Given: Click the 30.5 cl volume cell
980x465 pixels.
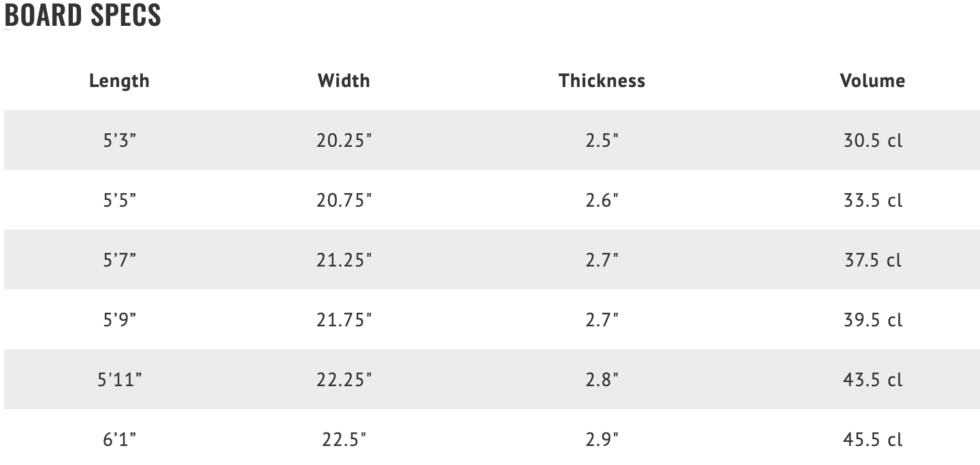Looking at the screenshot, I should [x=872, y=141].
